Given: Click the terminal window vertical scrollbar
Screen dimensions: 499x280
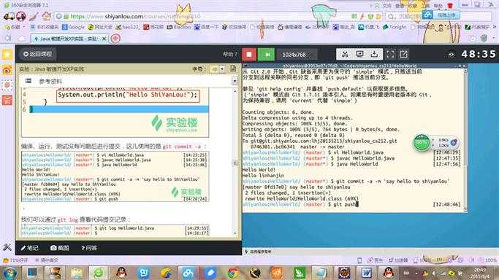Looking at the screenshot, I should pos(465,140).
